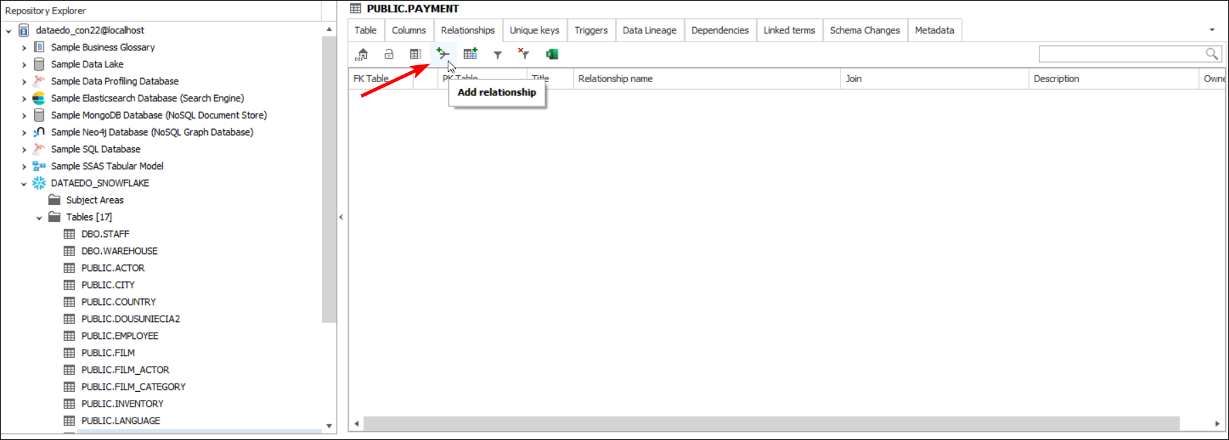1229x440 pixels.
Task: Sort by Relationship name column header
Action: [x=707, y=79]
